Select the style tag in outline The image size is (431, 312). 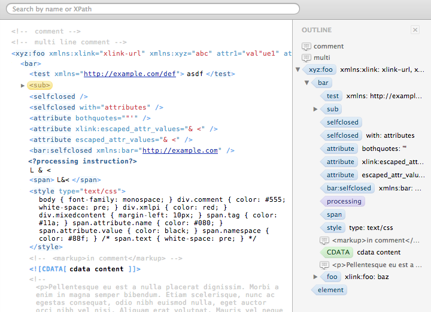point(333,228)
